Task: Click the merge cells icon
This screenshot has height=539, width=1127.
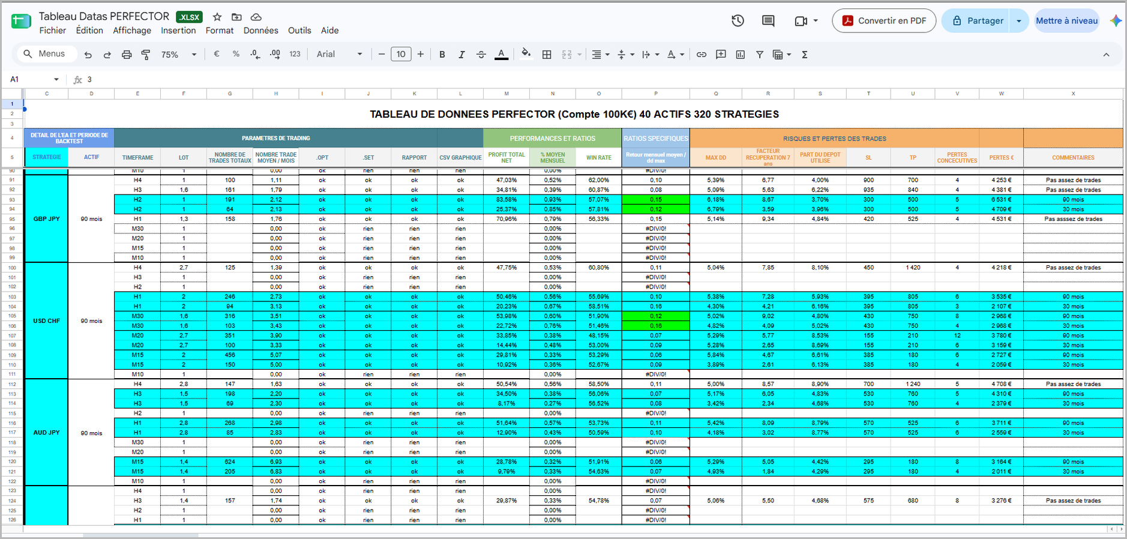Action: (x=567, y=55)
